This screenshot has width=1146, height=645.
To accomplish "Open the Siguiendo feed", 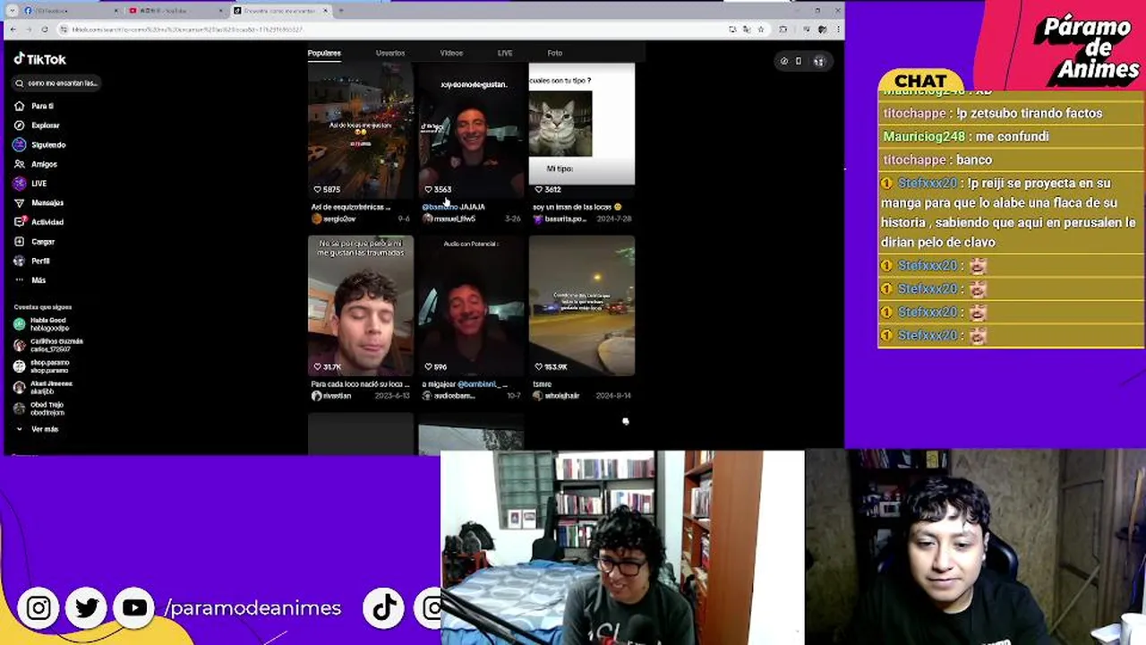I will click(x=39, y=145).
